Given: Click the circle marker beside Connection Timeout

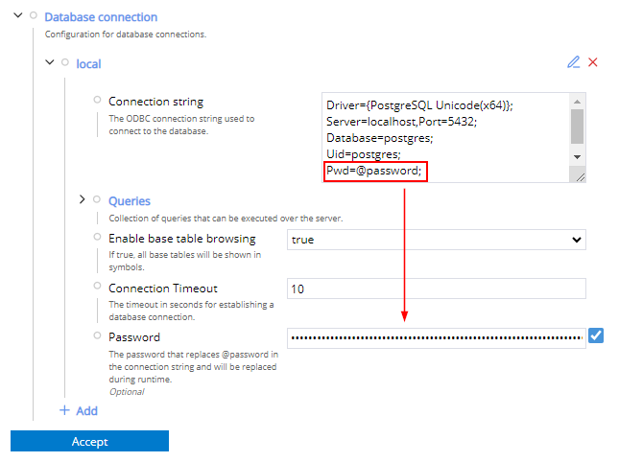Looking at the screenshot, I should (97, 288).
